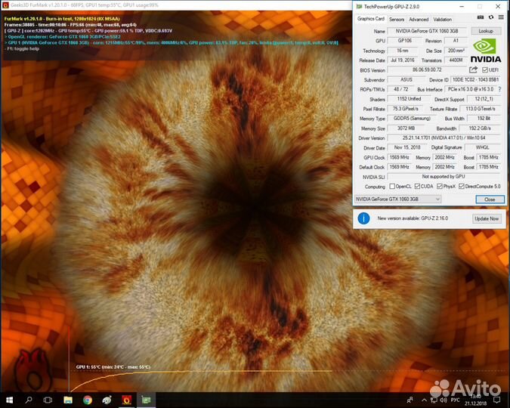Click the NVIDIA logo in GPU-Z
510x408 pixels.
tap(486, 51)
